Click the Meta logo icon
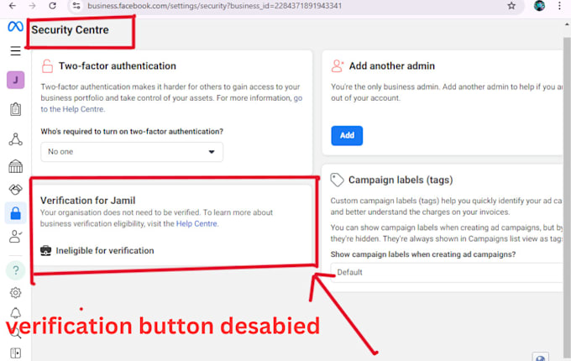 (x=15, y=27)
